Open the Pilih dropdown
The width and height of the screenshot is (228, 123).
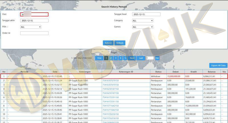[x=30, y=27]
